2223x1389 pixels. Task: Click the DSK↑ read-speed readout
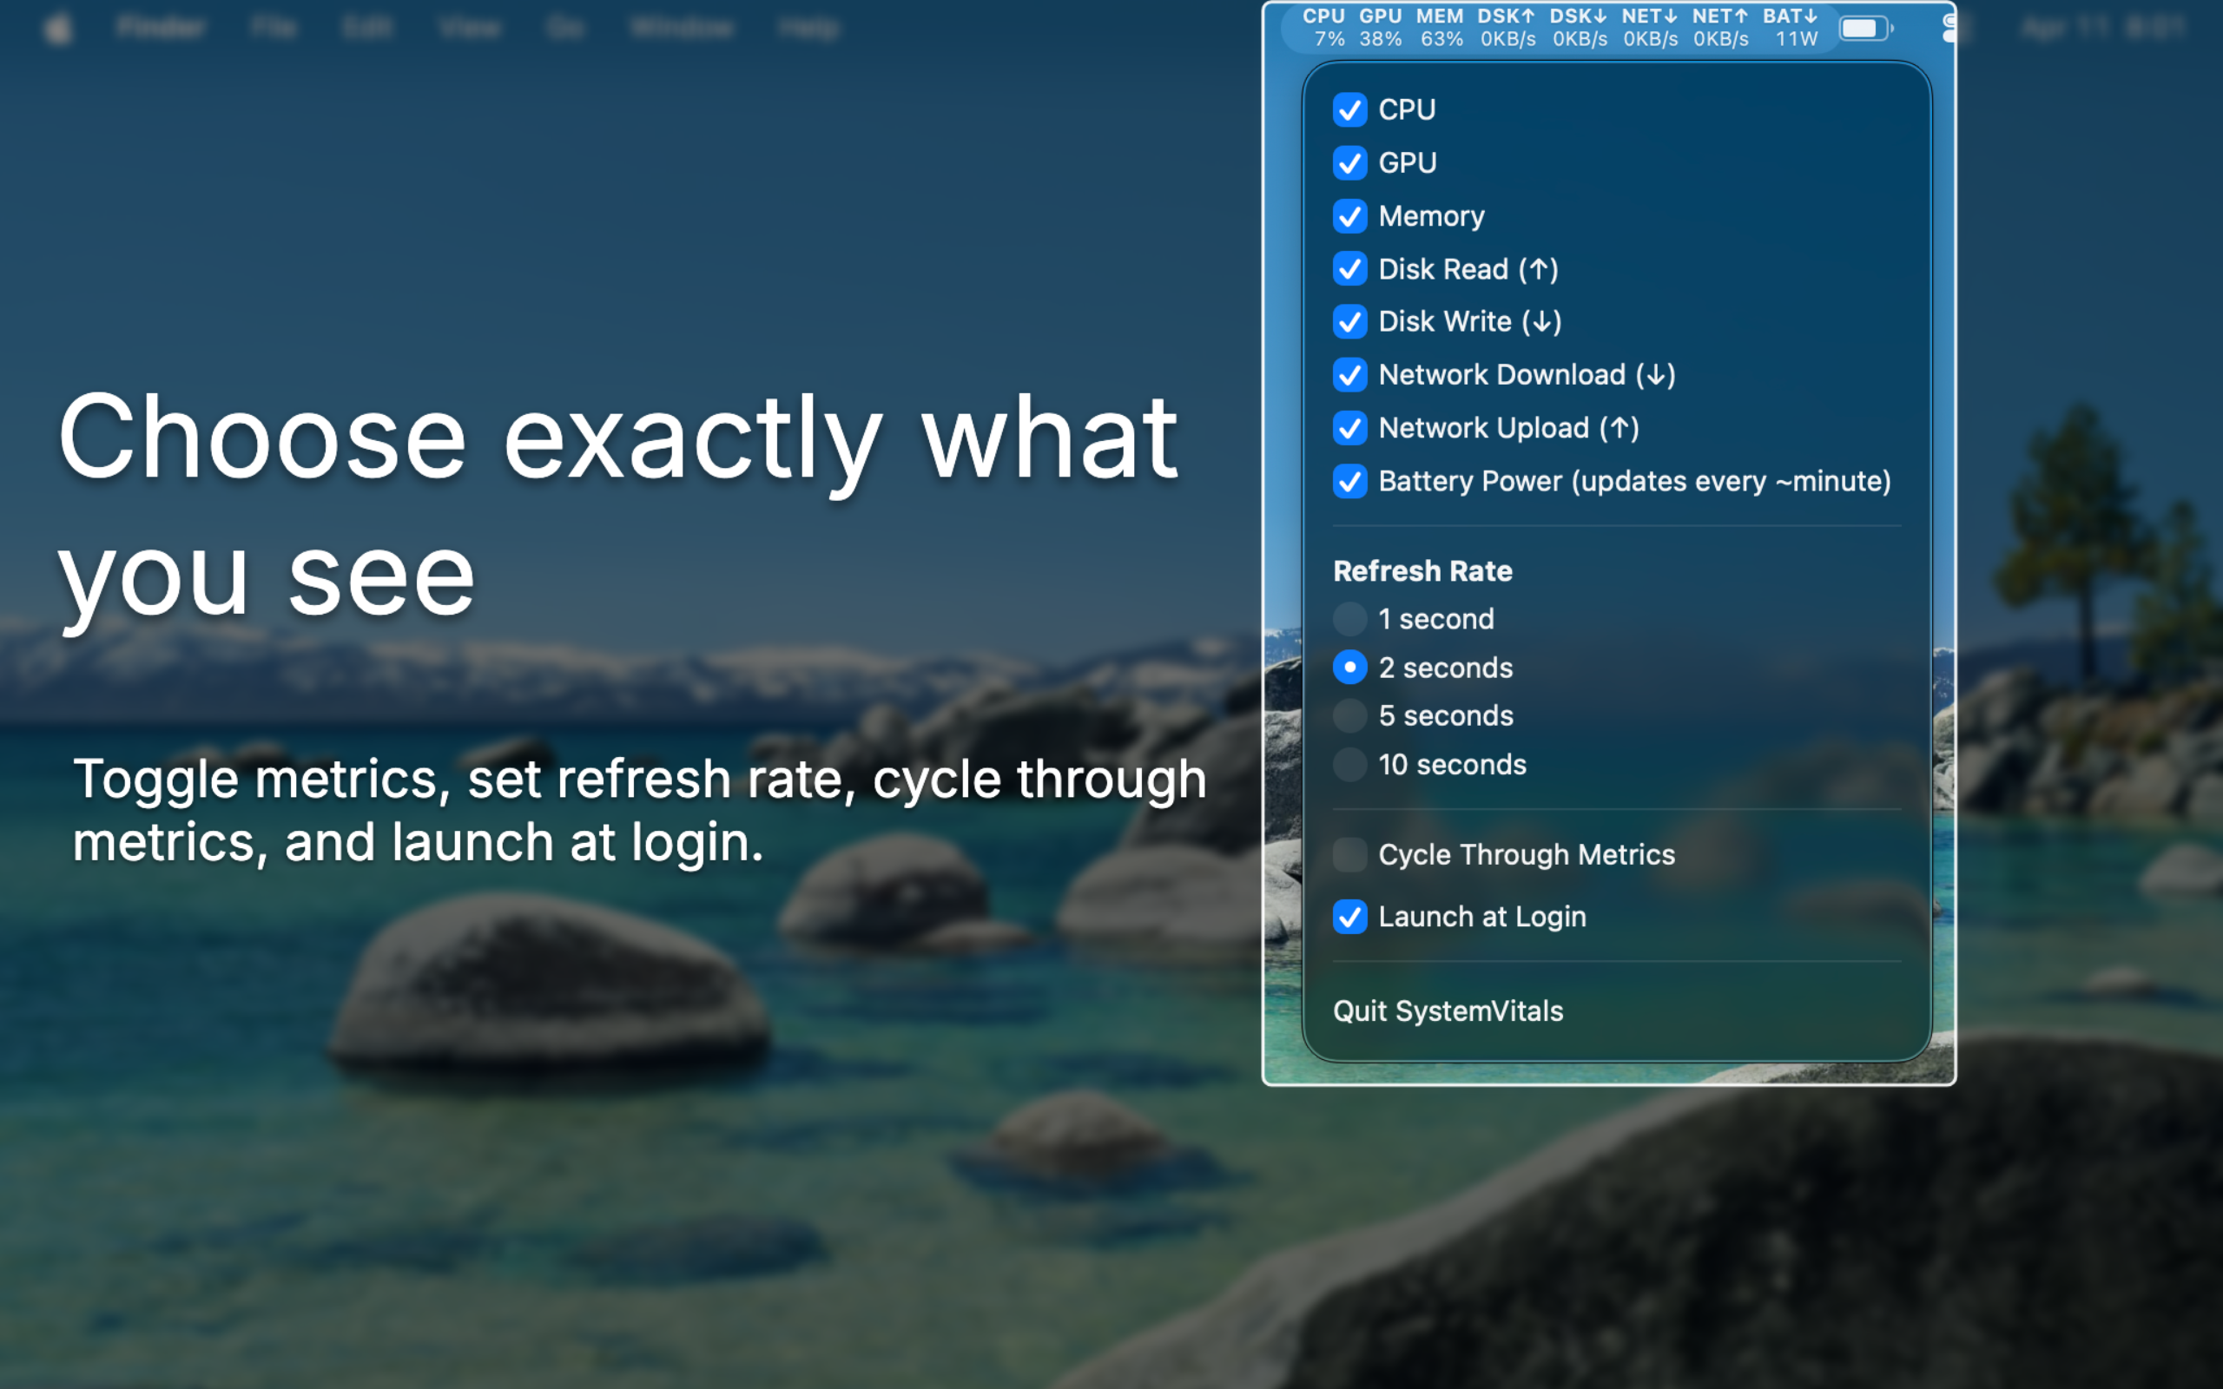point(1507,28)
